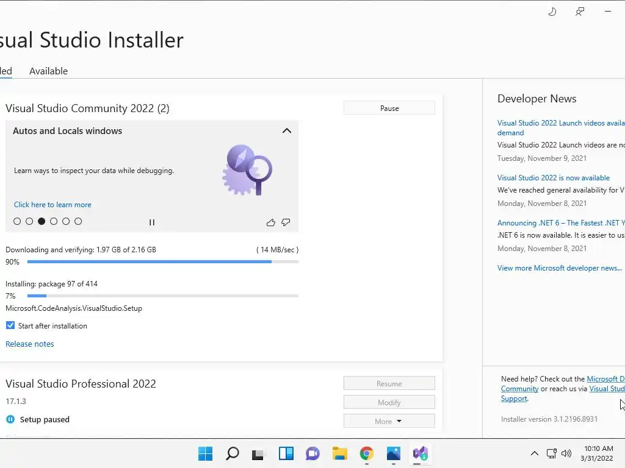Toggle dark theme moon icon

tap(552, 12)
